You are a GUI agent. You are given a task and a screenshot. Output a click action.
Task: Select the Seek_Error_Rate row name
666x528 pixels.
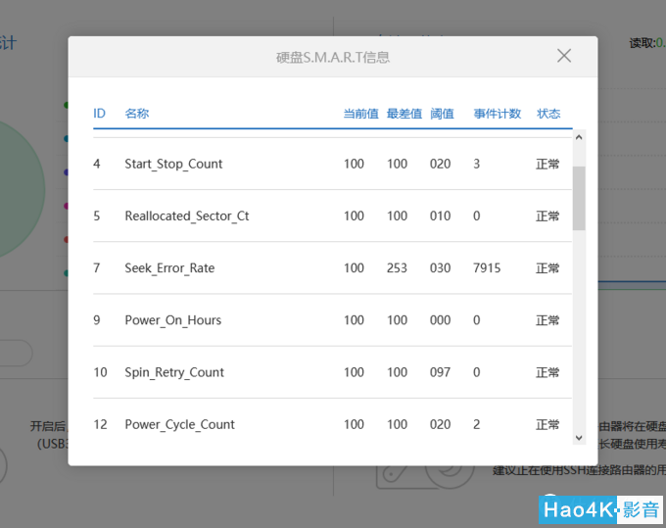pos(169,268)
